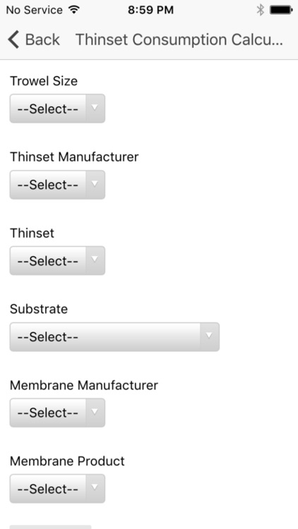The image size is (298, 529).
Task: Tap the Back text in navigation bar
Action: [42, 39]
